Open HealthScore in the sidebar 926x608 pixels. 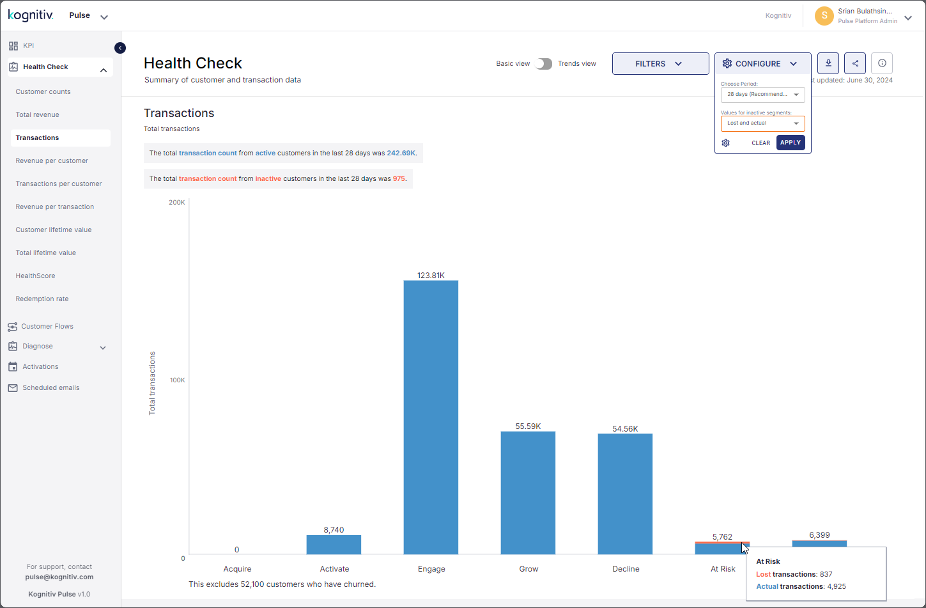pyautogui.click(x=35, y=276)
